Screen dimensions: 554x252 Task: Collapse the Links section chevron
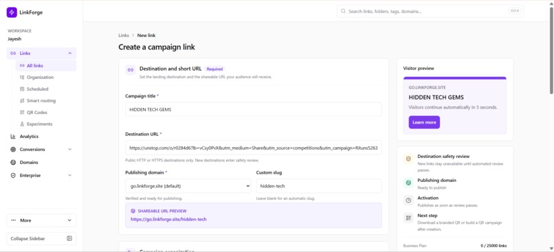(x=69, y=54)
